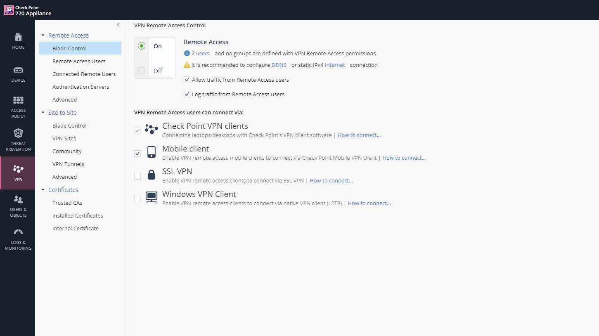Open the Logs & Monitoring section
Image resolution: width=599 pixels, height=336 pixels.
pyautogui.click(x=18, y=239)
